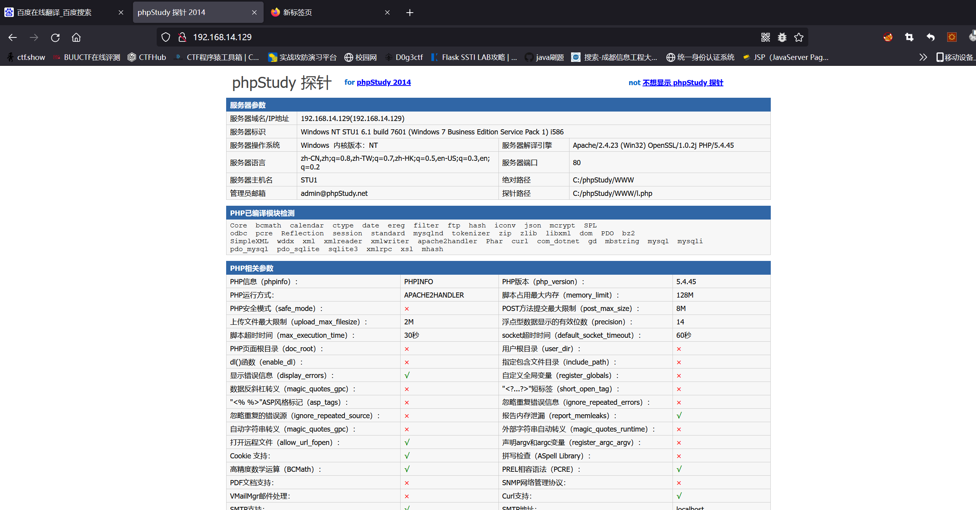This screenshot has width=976, height=510.
Task: Click the shield tracking protection icon
Action: pos(166,37)
